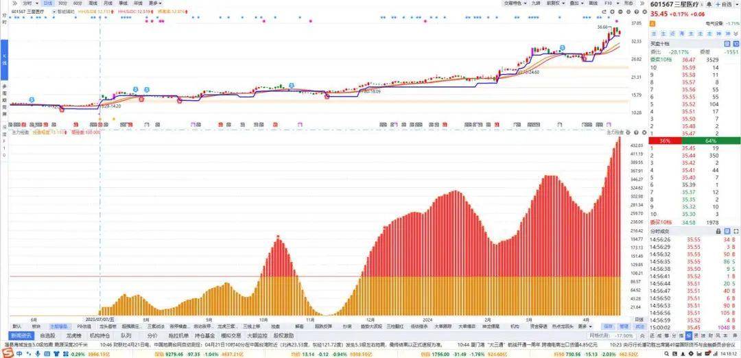
Task: Select the 分时 vertical side tab
Action: [x=4, y=19]
